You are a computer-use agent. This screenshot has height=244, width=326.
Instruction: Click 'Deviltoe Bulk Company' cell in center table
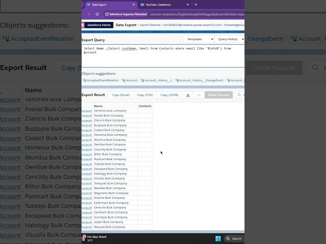(x=115, y=144)
